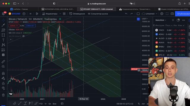
Task: Toggle magnet mode for drawings
Action: [x=3, y=73]
